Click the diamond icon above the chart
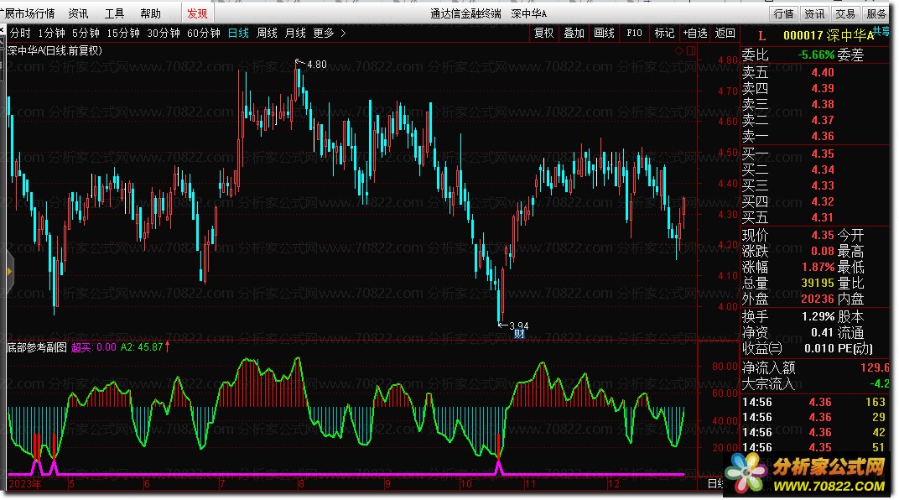 pyautogui.click(x=678, y=51)
